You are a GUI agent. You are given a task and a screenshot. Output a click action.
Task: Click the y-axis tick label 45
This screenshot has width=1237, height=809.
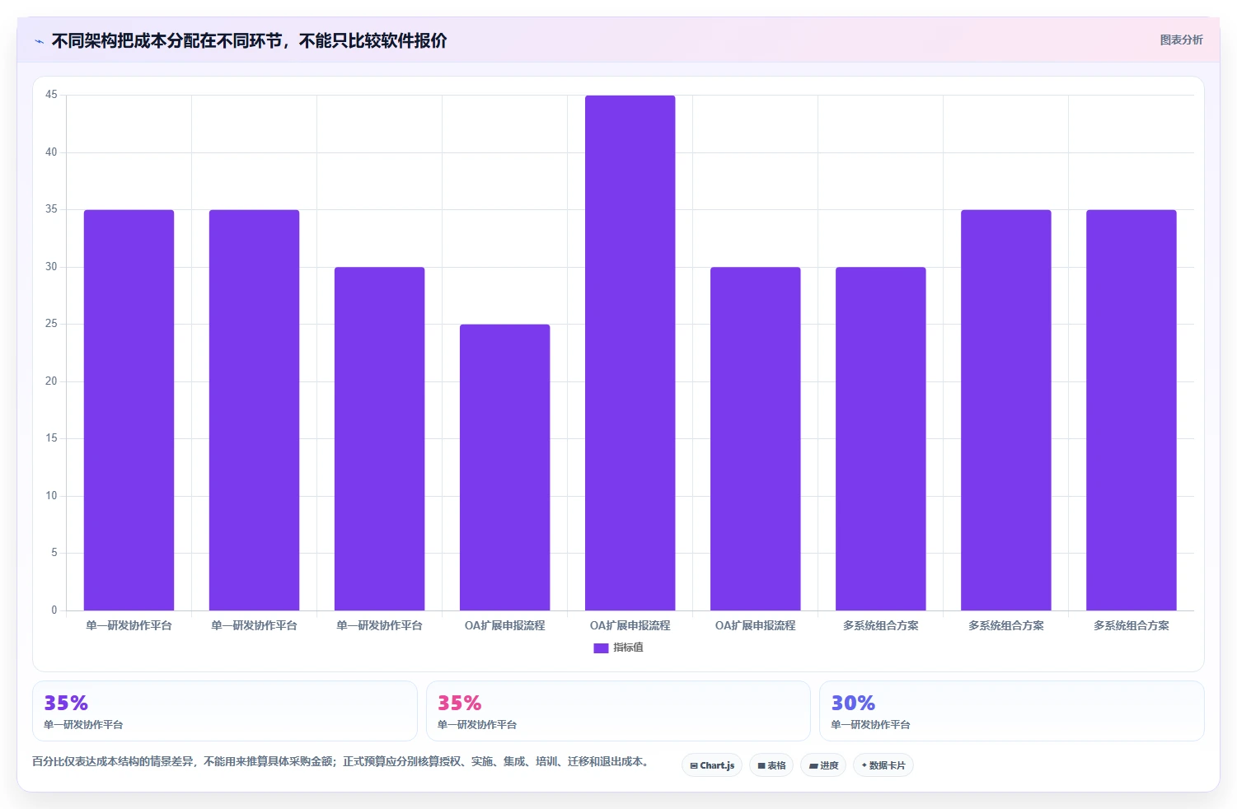click(x=51, y=95)
